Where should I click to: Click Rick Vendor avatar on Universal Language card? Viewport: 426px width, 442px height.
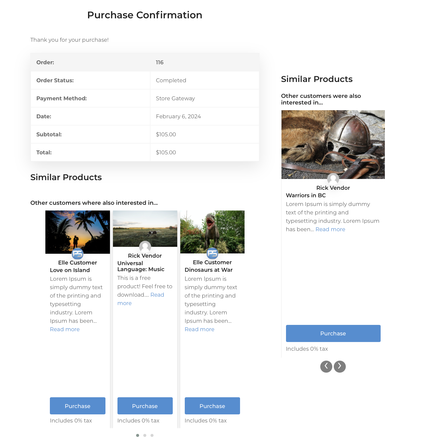145,247
